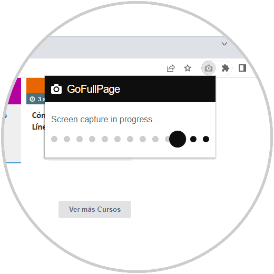Click the Ver más Cursos button
The height and width of the screenshot is (274, 274).
pyautogui.click(x=95, y=209)
